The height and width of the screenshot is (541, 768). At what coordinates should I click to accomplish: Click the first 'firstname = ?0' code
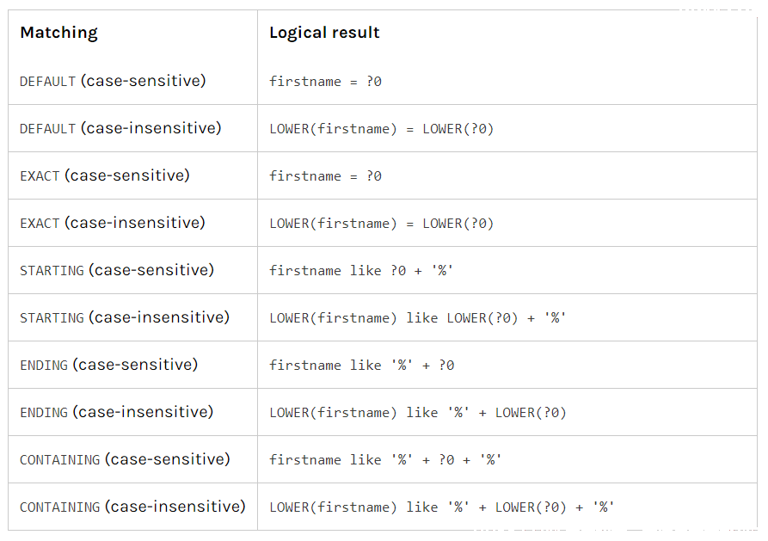point(325,82)
